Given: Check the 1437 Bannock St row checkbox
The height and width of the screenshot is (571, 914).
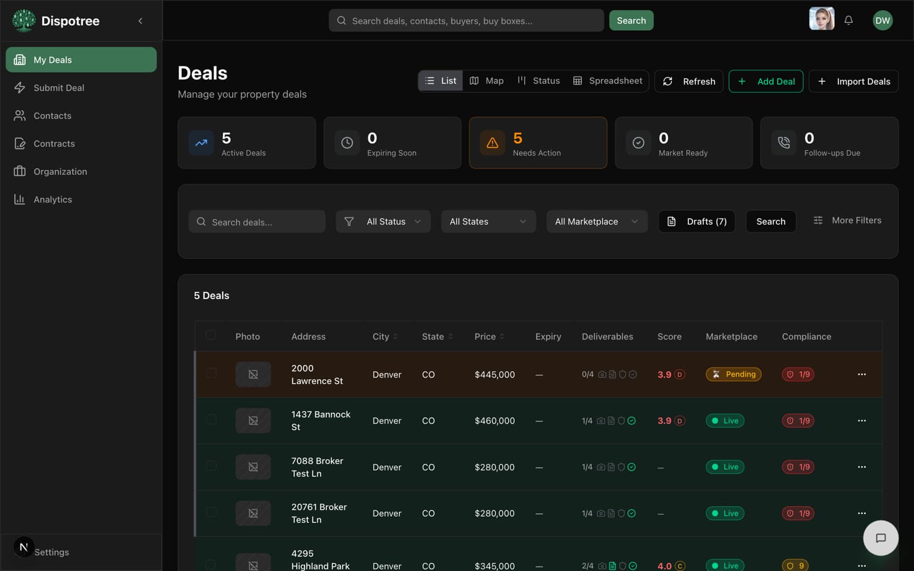Looking at the screenshot, I should pos(211,420).
